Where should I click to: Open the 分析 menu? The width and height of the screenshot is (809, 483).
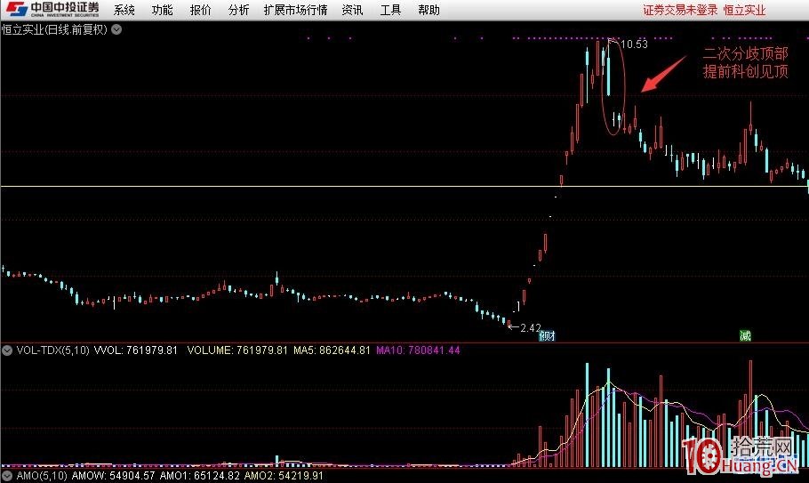238,10
